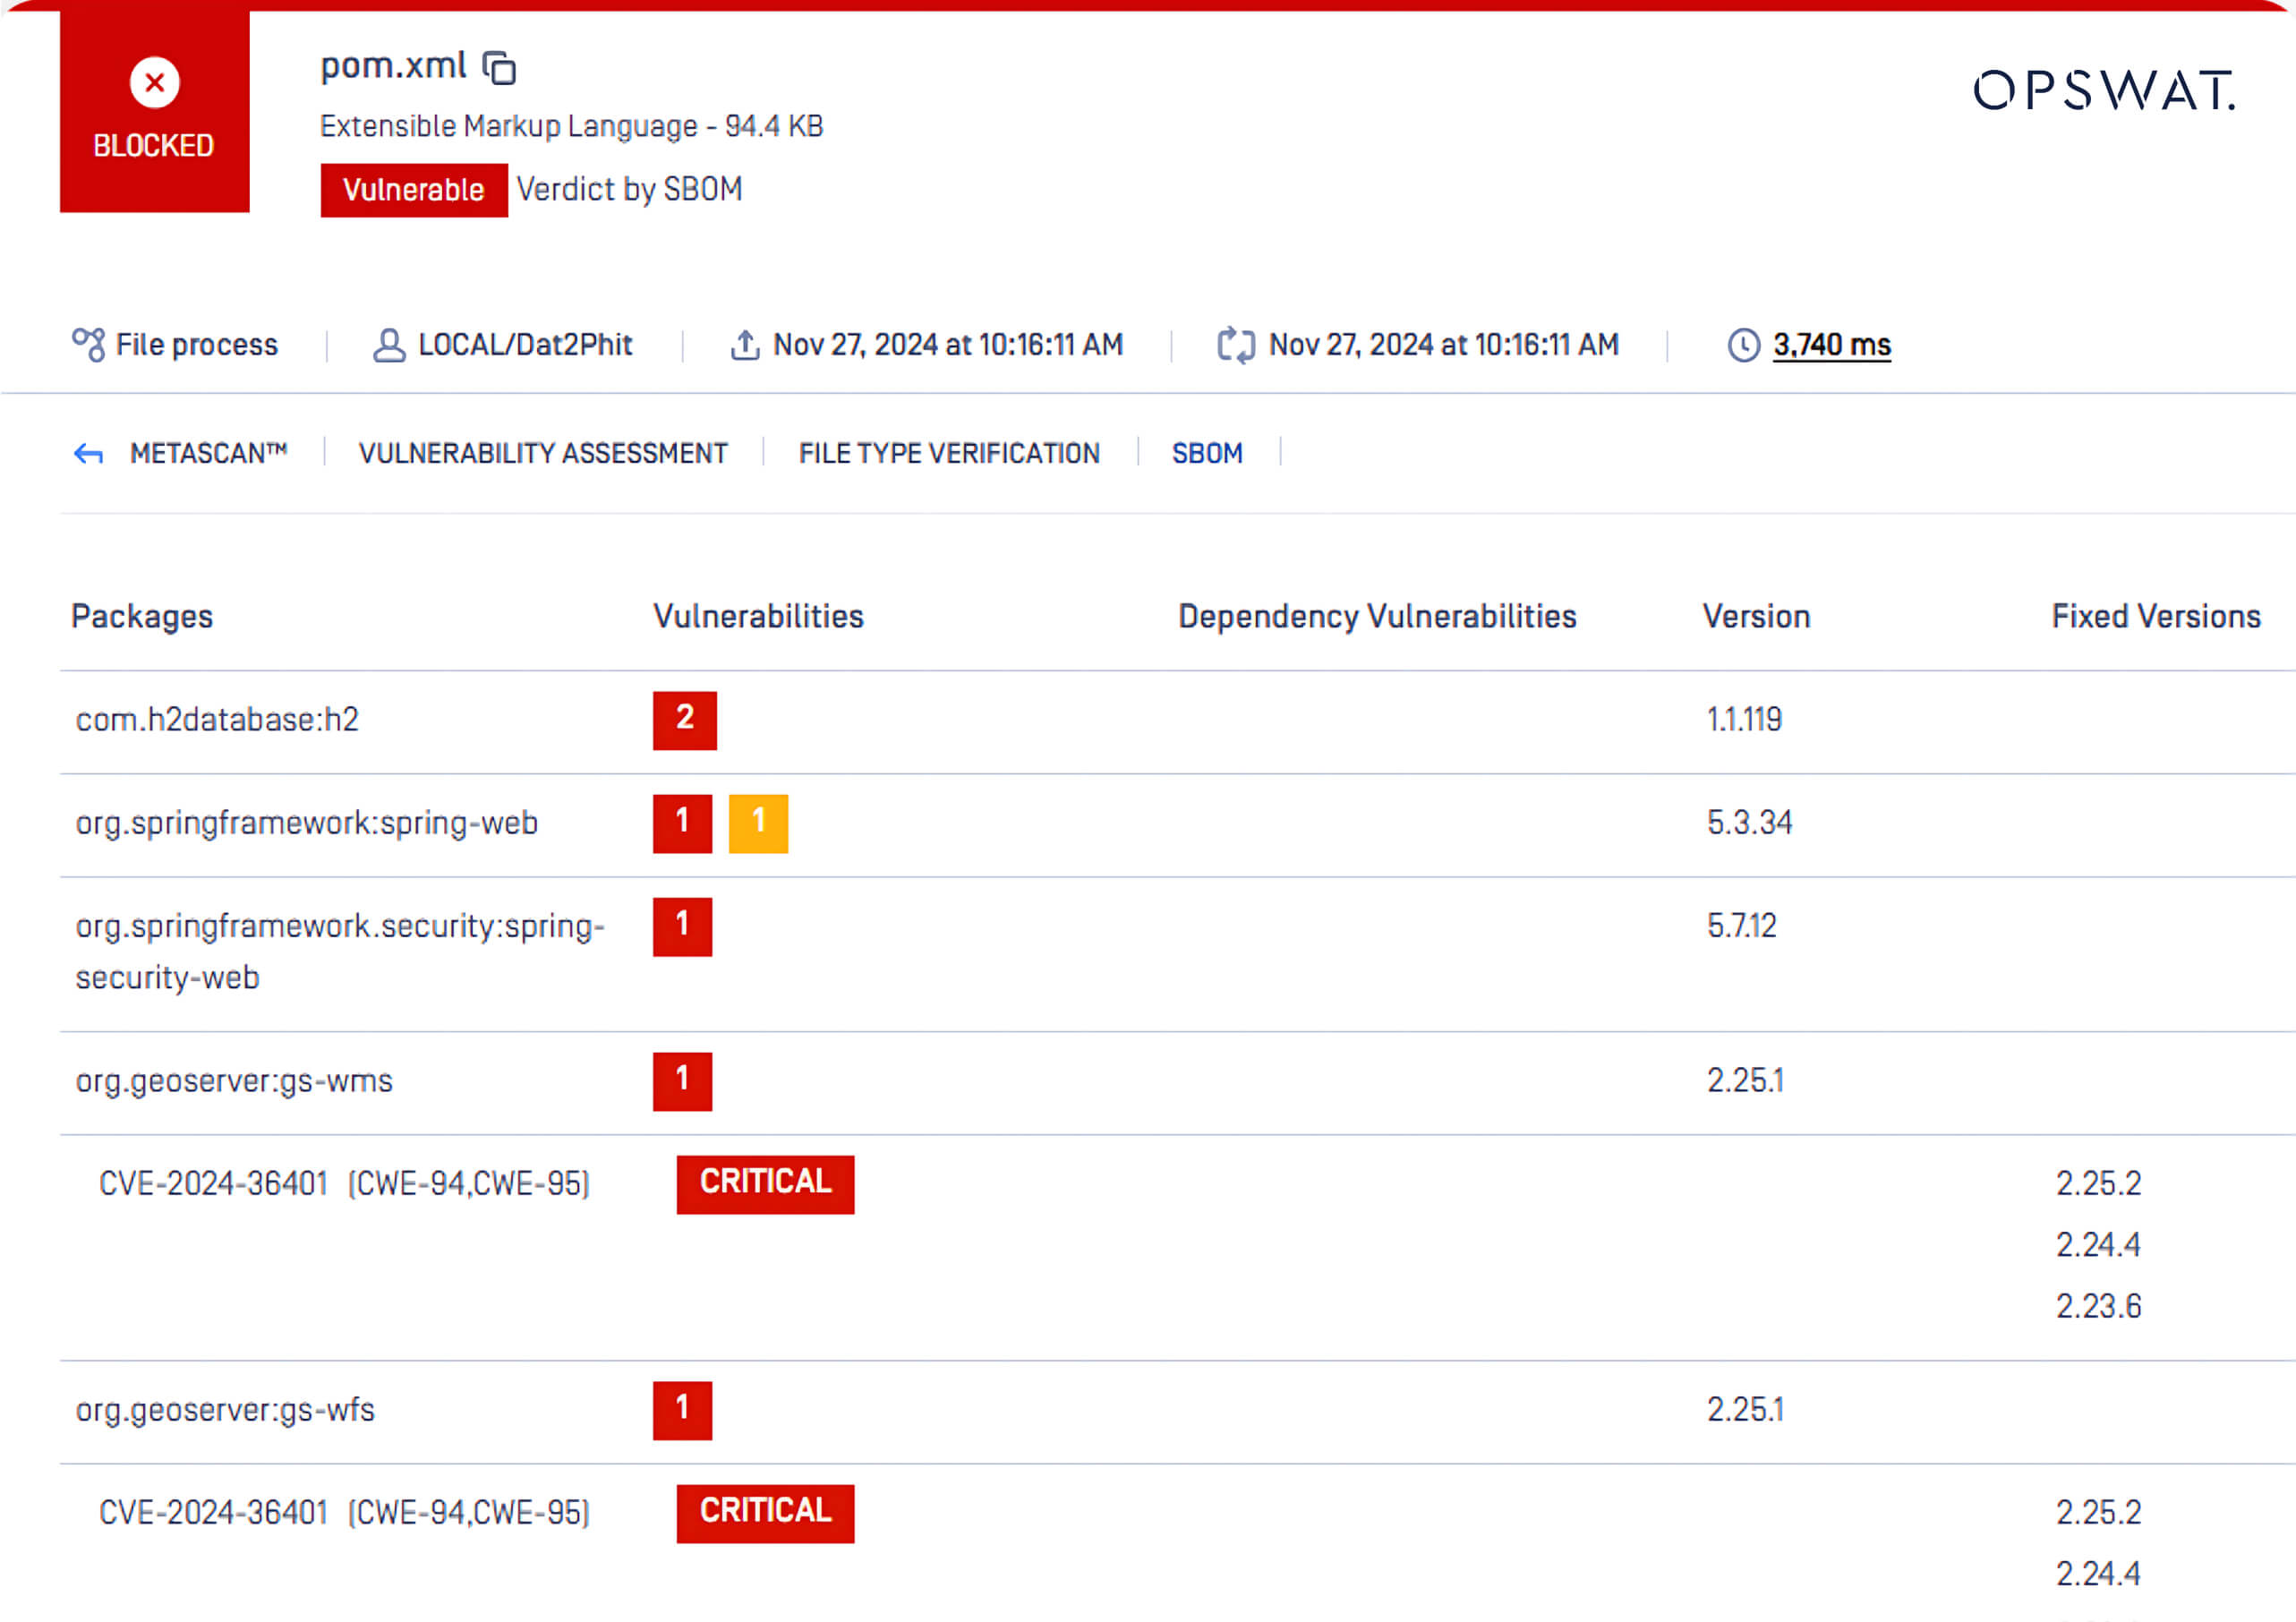Screen dimensions: 2296x1622
Task: Click the rescan icon before the second timestamp
Action: (1235, 344)
